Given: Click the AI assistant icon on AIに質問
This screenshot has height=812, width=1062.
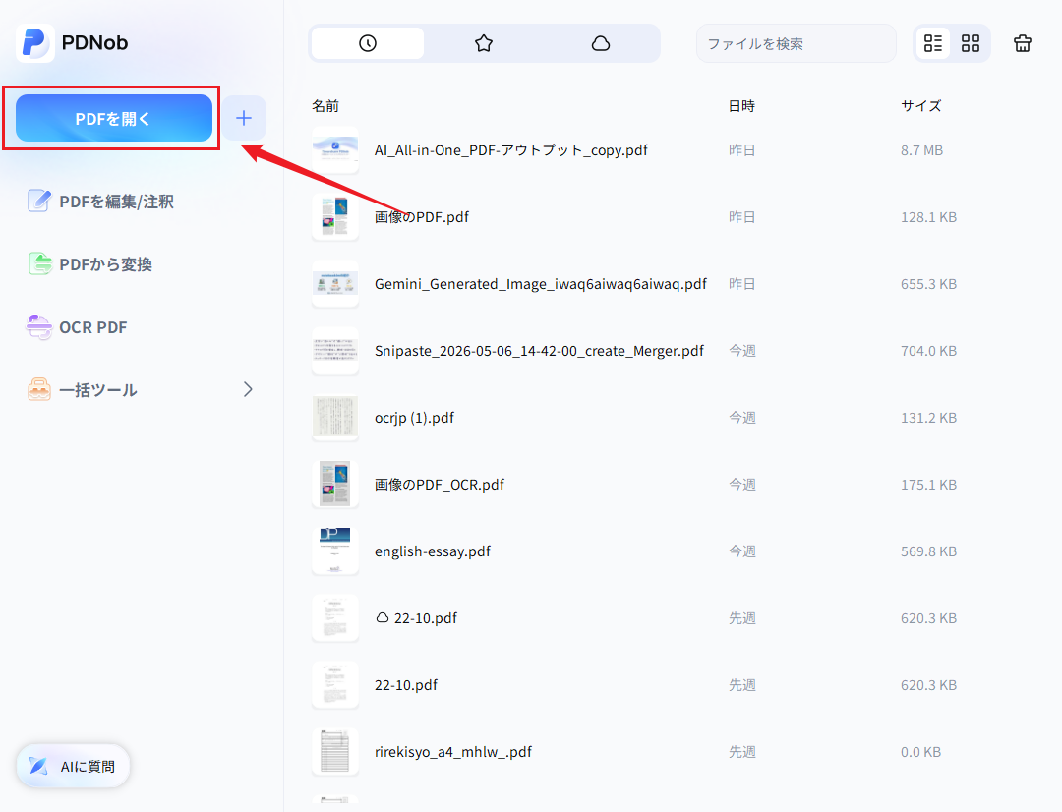Looking at the screenshot, I should point(38,766).
